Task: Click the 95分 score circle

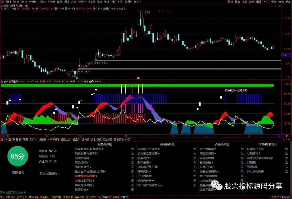Action: 18,156
